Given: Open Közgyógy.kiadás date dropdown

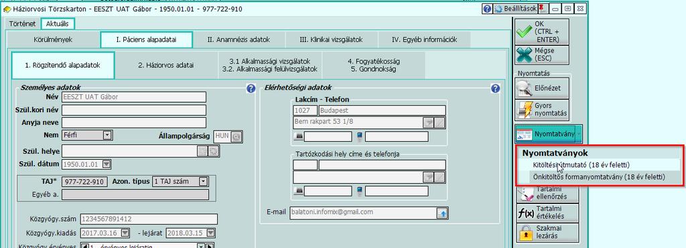Looking at the screenshot, I should pos(125,233).
